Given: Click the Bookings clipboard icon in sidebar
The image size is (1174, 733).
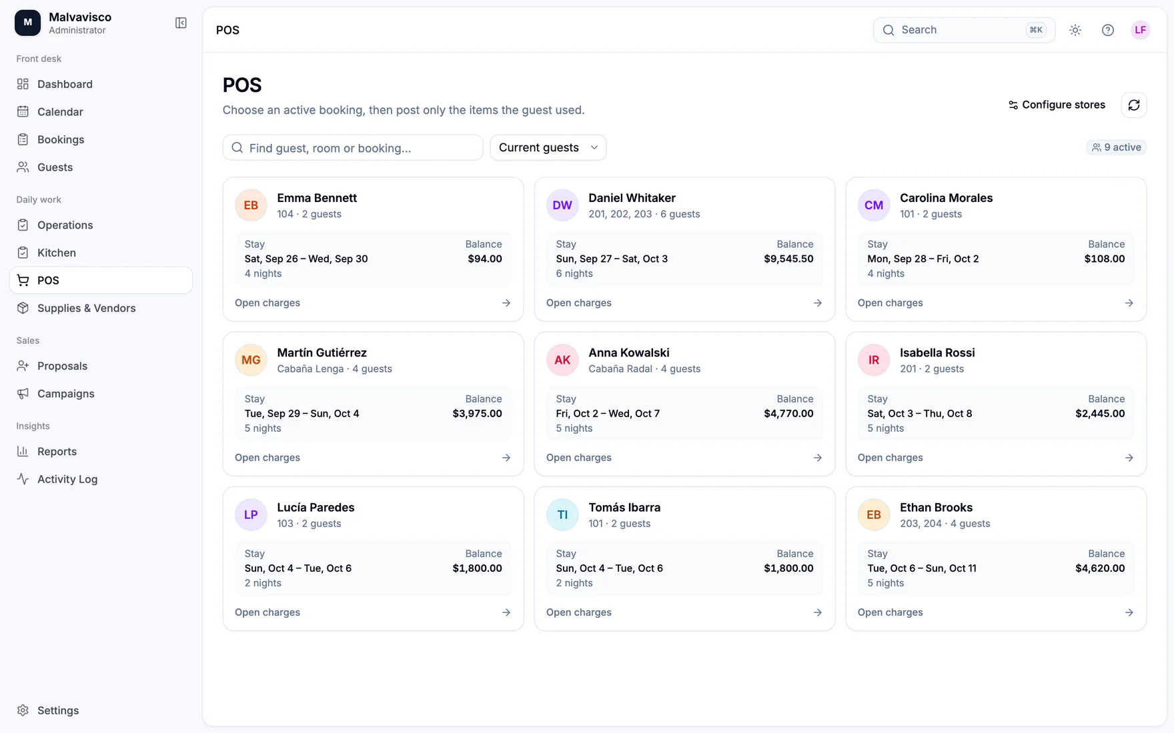Looking at the screenshot, I should [23, 139].
